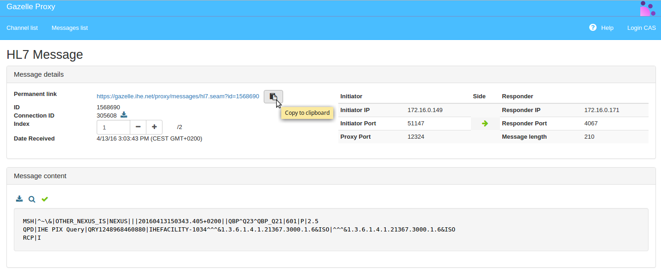This screenshot has height=276, width=661.
Task: Click the Login CAS link
Action: [x=641, y=28]
